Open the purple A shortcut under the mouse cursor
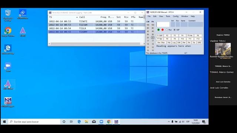This screenshot has width=237, height=133. [8, 85]
